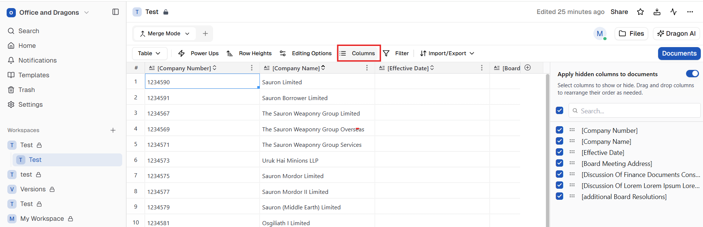The image size is (703, 227).
Task: Click the [Board column header
Action: (505, 68)
